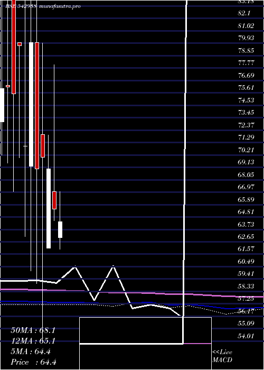Click the 64.81 price axis label
Viewport: 264px width, 370px height.
click(246, 212)
